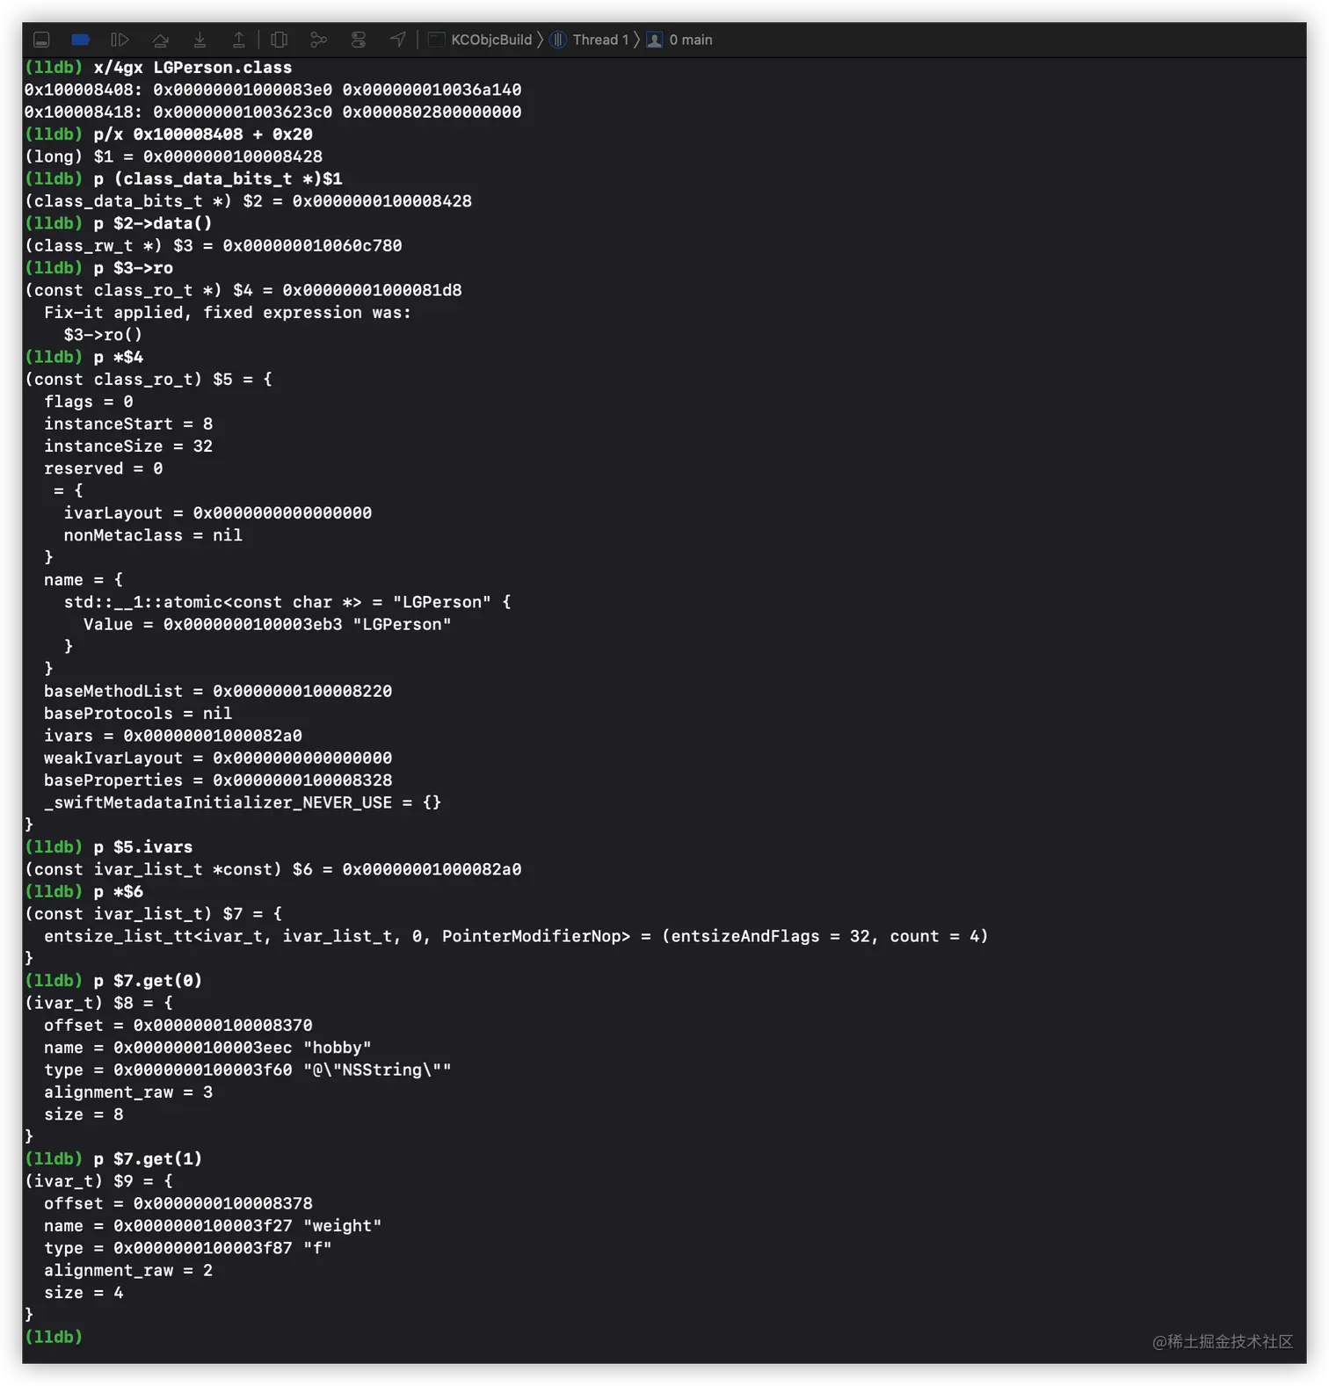Open the Debug Memory Graph tool
The image size is (1329, 1386).
click(x=318, y=40)
